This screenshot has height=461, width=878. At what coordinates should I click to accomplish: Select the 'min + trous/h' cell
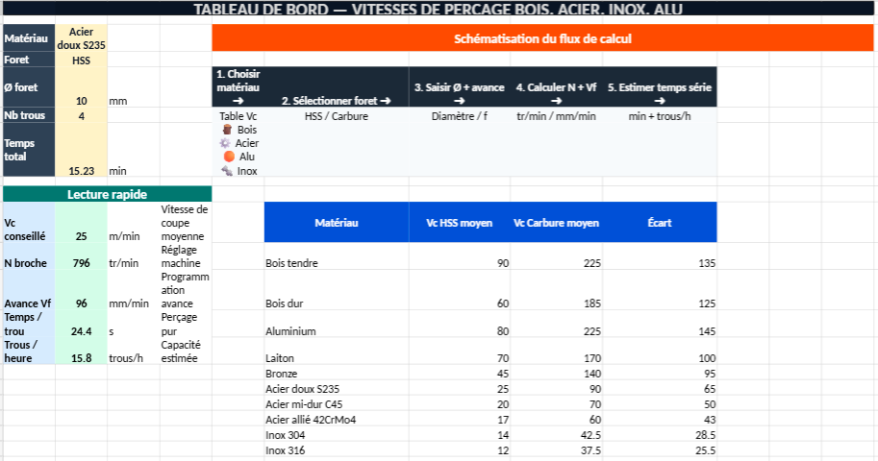tap(660, 116)
